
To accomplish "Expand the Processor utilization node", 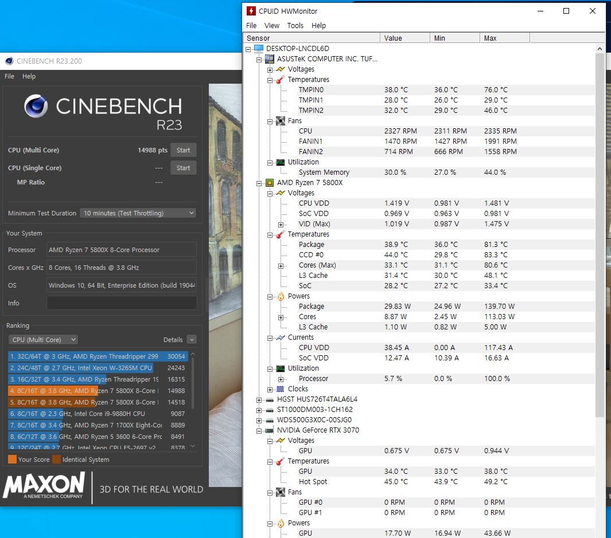I will coord(281,379).
